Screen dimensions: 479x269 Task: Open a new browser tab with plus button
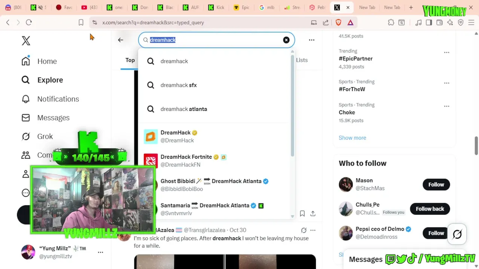tap(411, 7)
